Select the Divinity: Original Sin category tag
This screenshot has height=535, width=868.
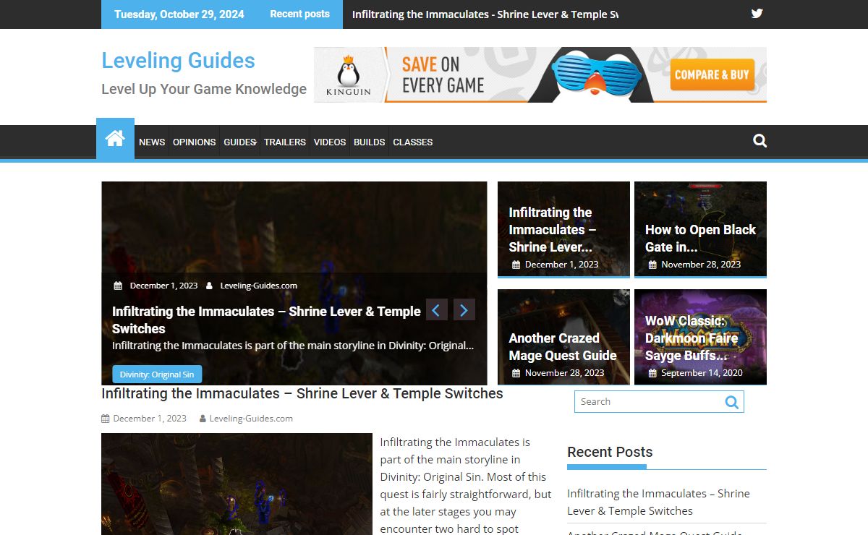[x=157, y=374]
